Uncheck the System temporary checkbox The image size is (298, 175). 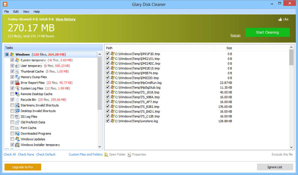(12, 60)
